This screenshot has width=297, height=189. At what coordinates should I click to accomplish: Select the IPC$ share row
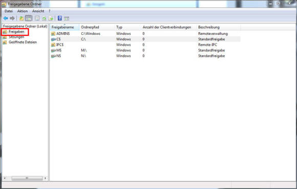click(x=145, y=45)
